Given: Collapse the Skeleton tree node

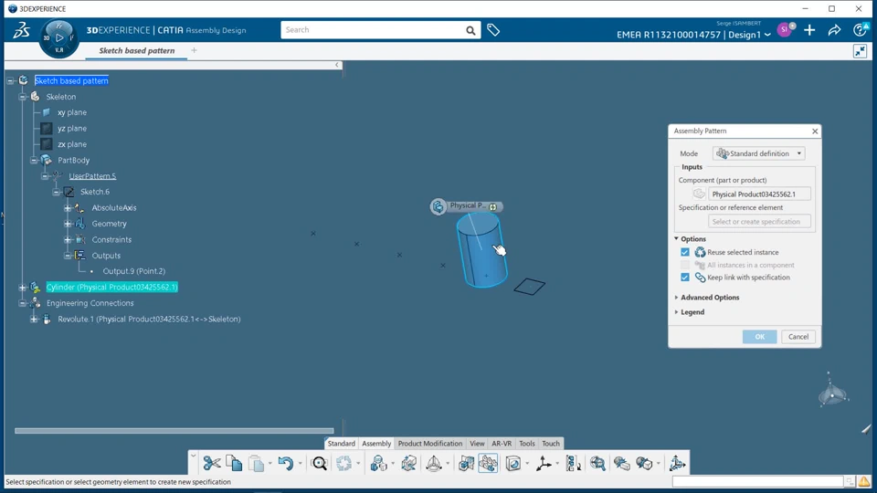Looking at the screenshot, I should coord(22,97).
